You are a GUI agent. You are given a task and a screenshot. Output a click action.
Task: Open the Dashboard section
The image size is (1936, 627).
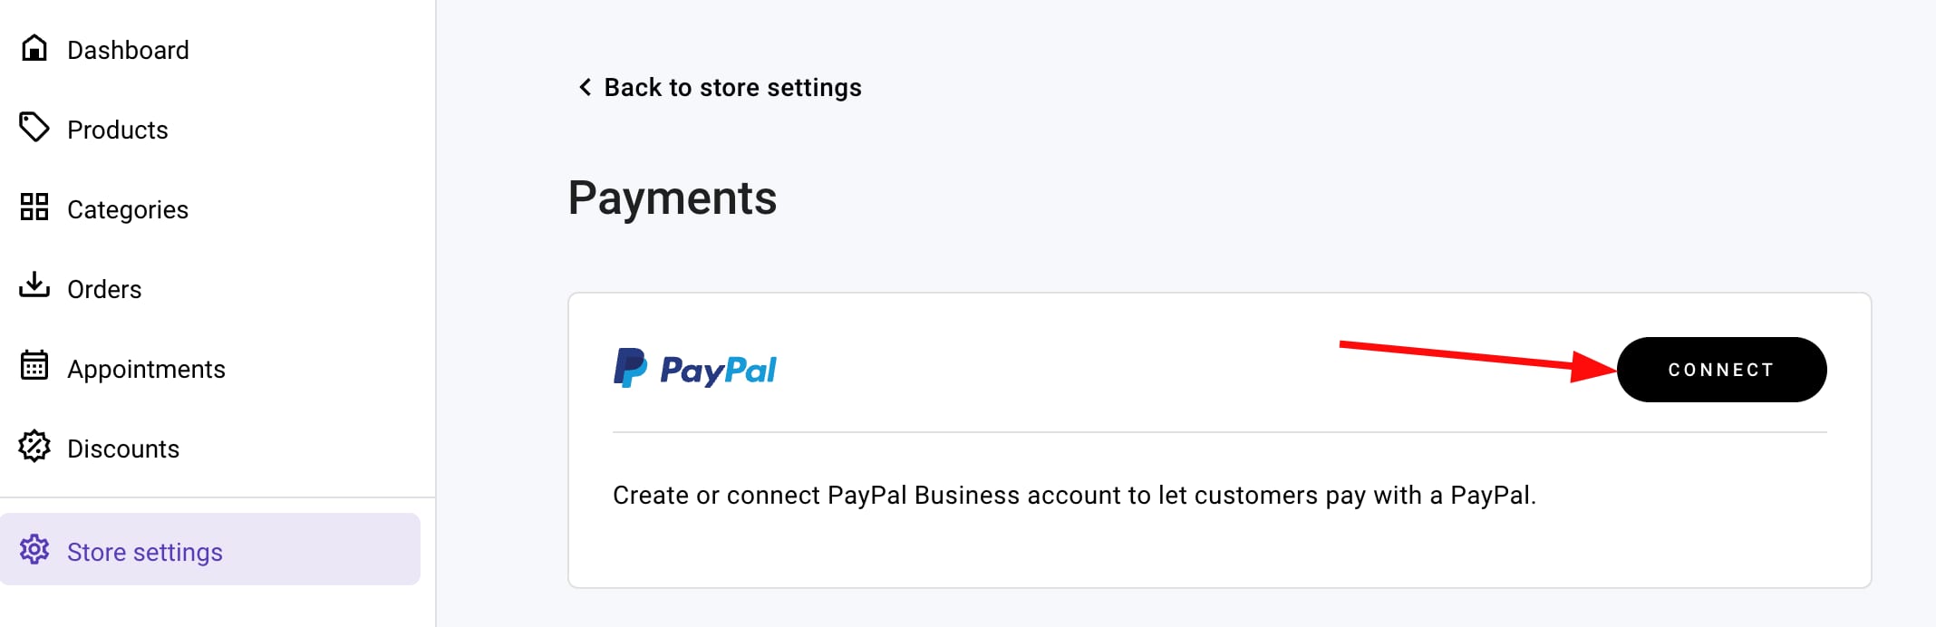(x=127, y=49)
